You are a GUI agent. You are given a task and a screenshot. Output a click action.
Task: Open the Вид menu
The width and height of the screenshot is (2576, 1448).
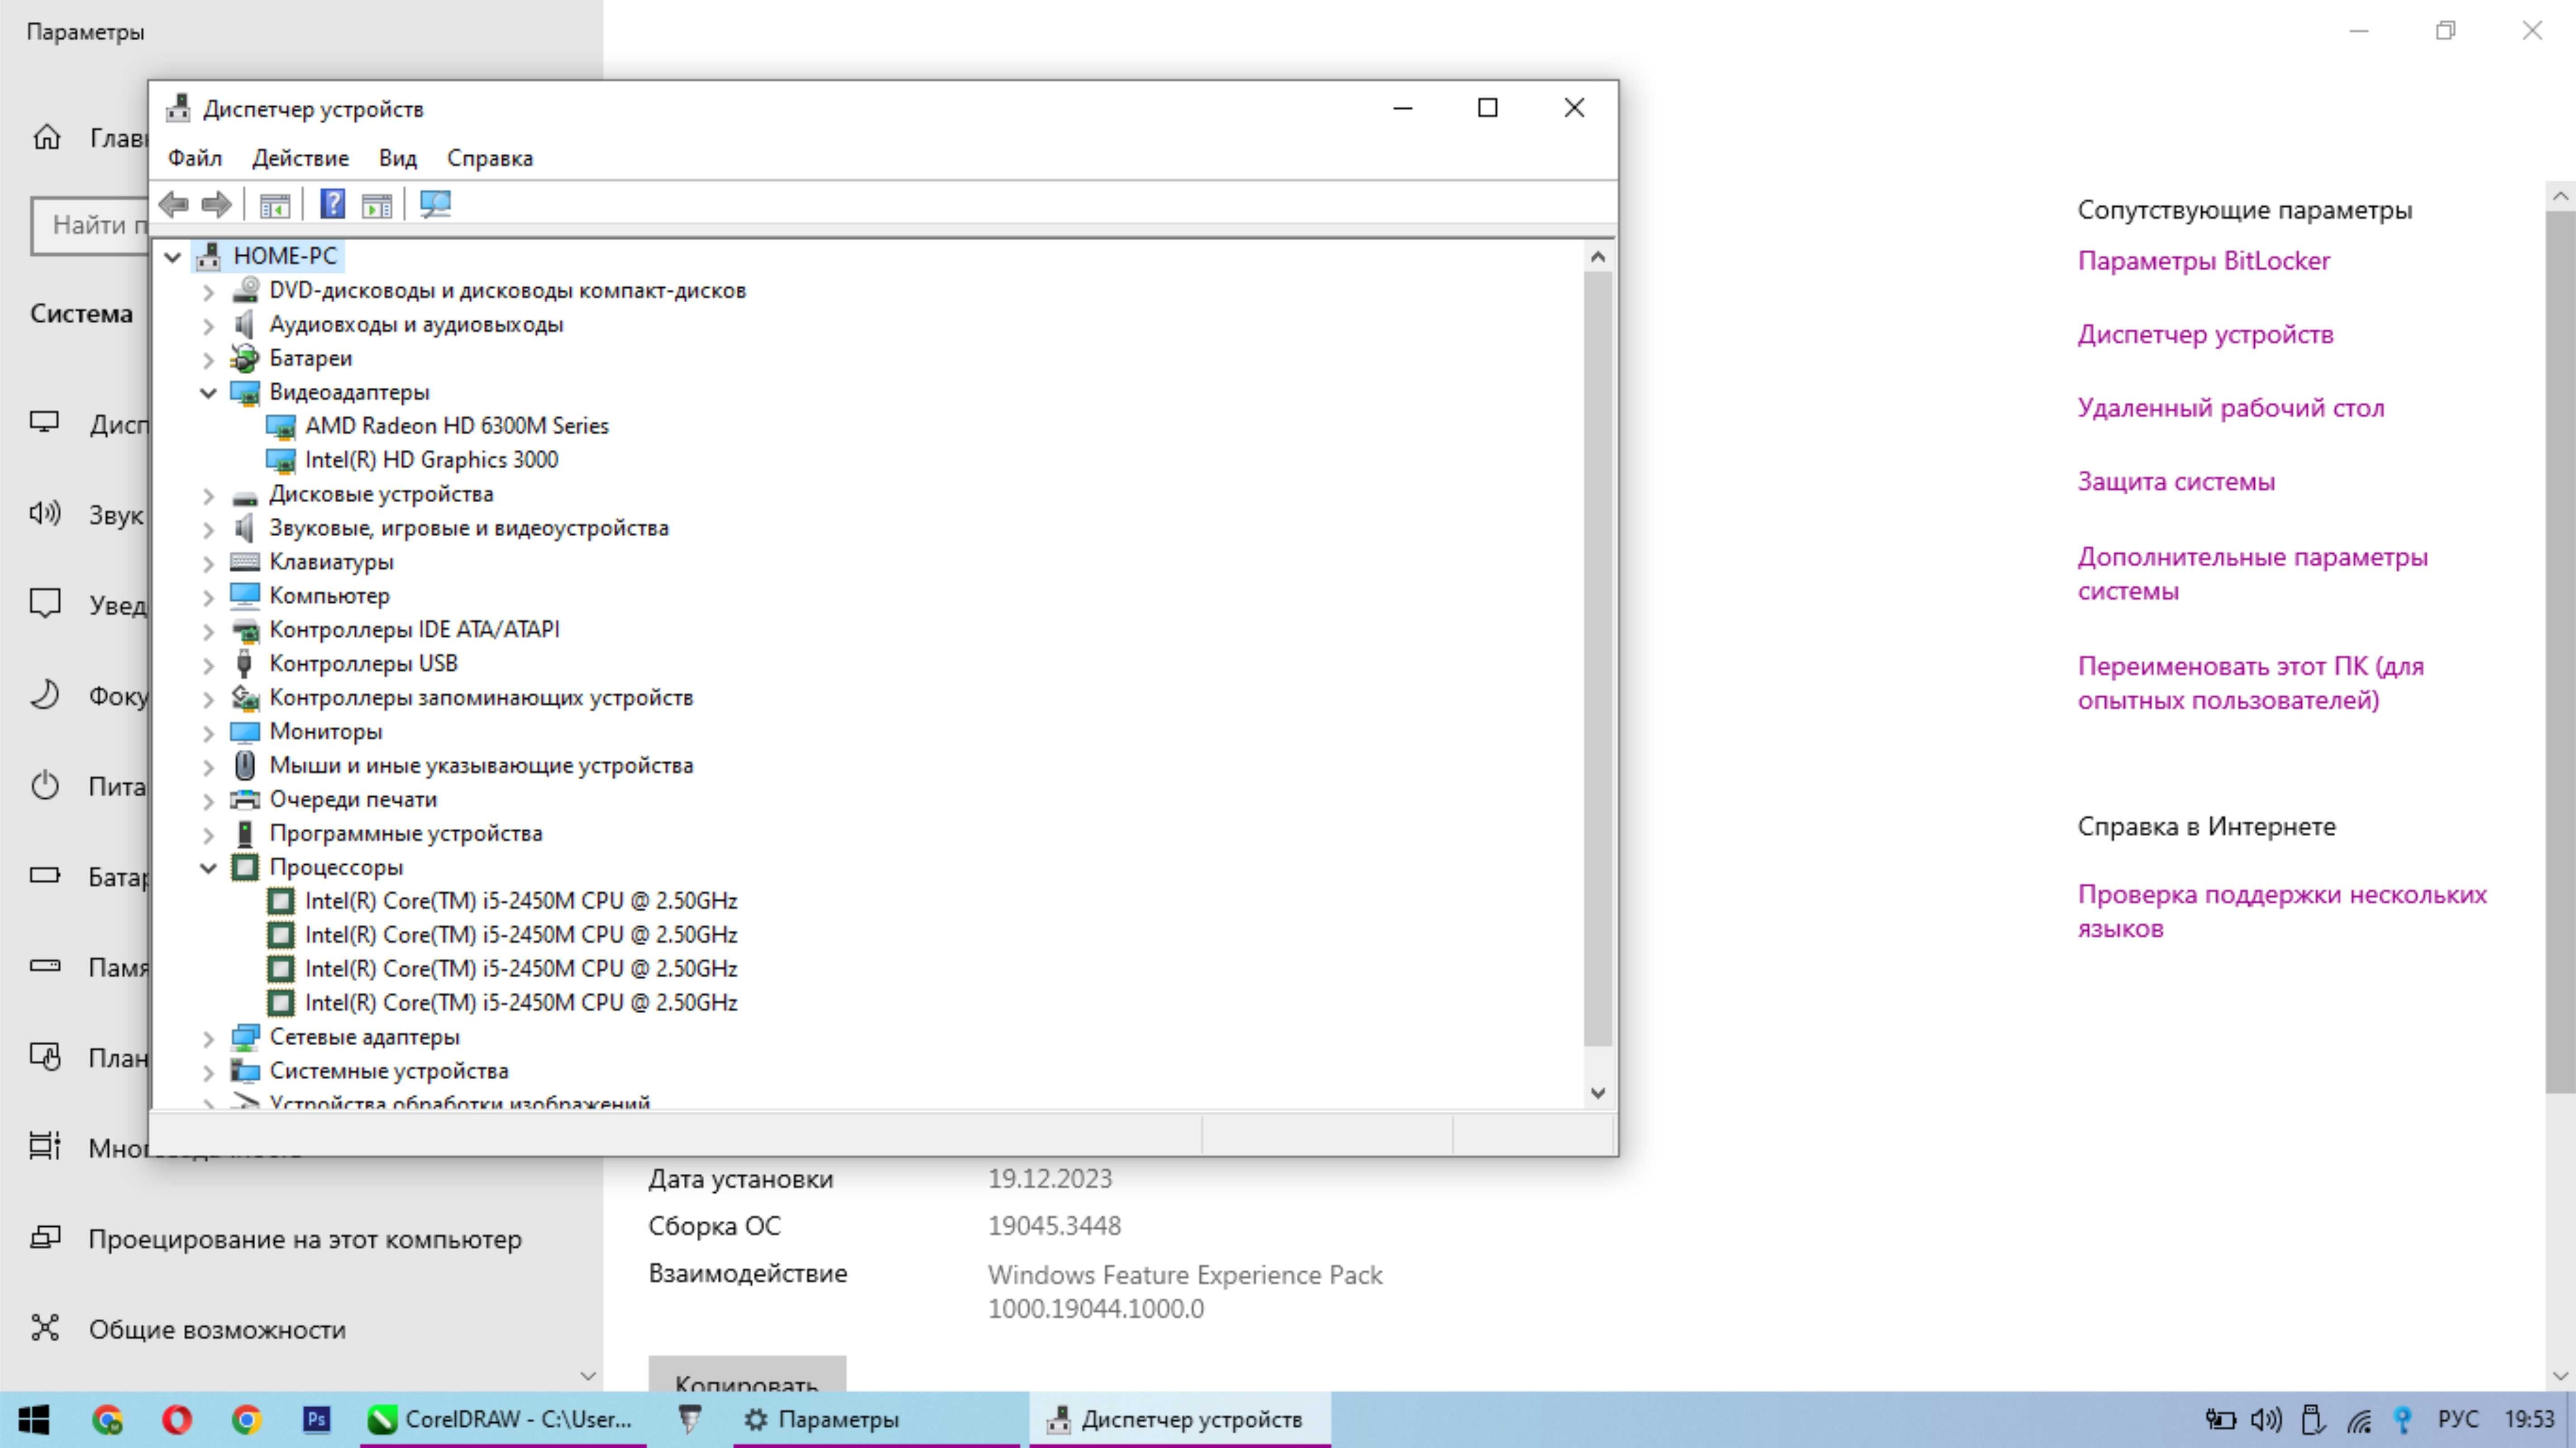(397, 158)
